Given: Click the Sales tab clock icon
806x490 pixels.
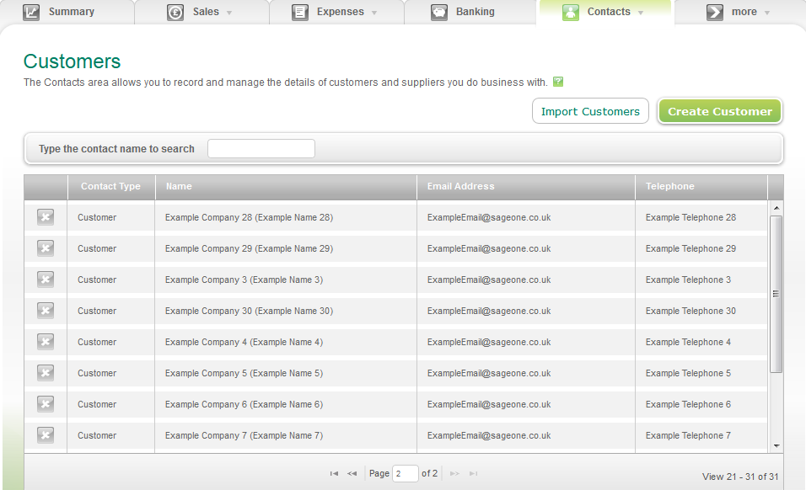Looking at the screenshot, I should 175,12.
